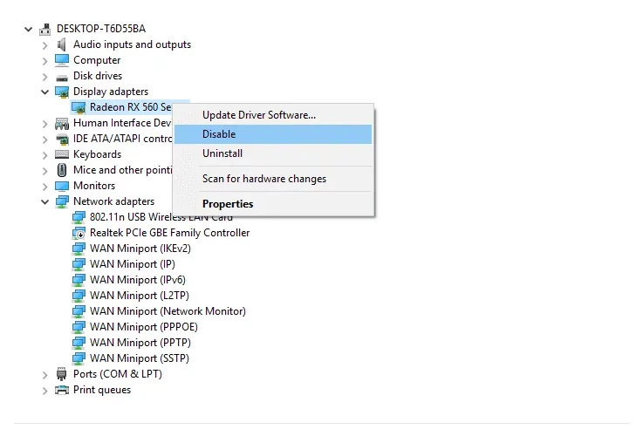
Task: Click the DESKTOP-T6D55BA computer icon
Action: click(45, 29)
